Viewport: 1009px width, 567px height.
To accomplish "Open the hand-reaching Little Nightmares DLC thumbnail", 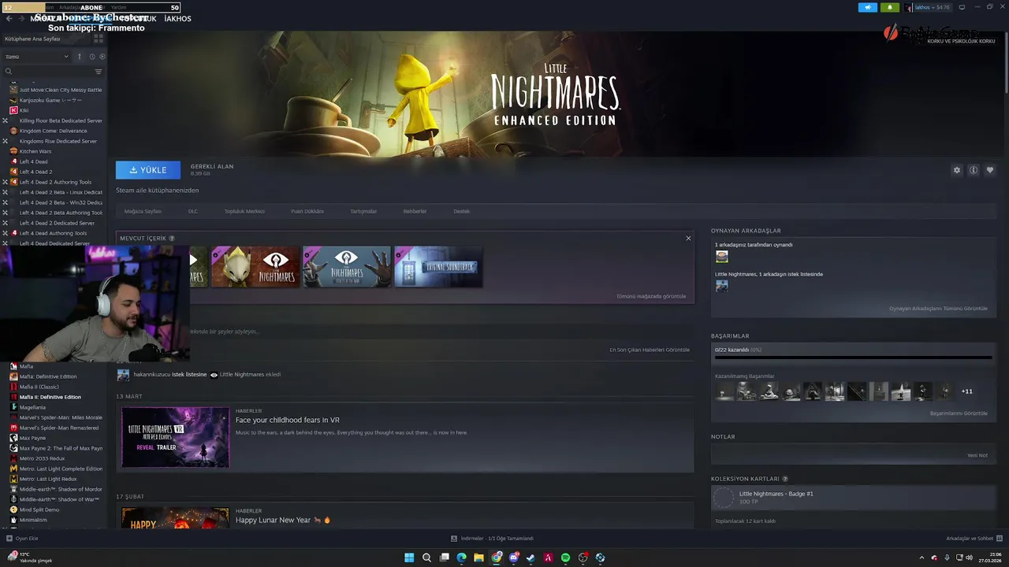I will [x=347, y=267].
